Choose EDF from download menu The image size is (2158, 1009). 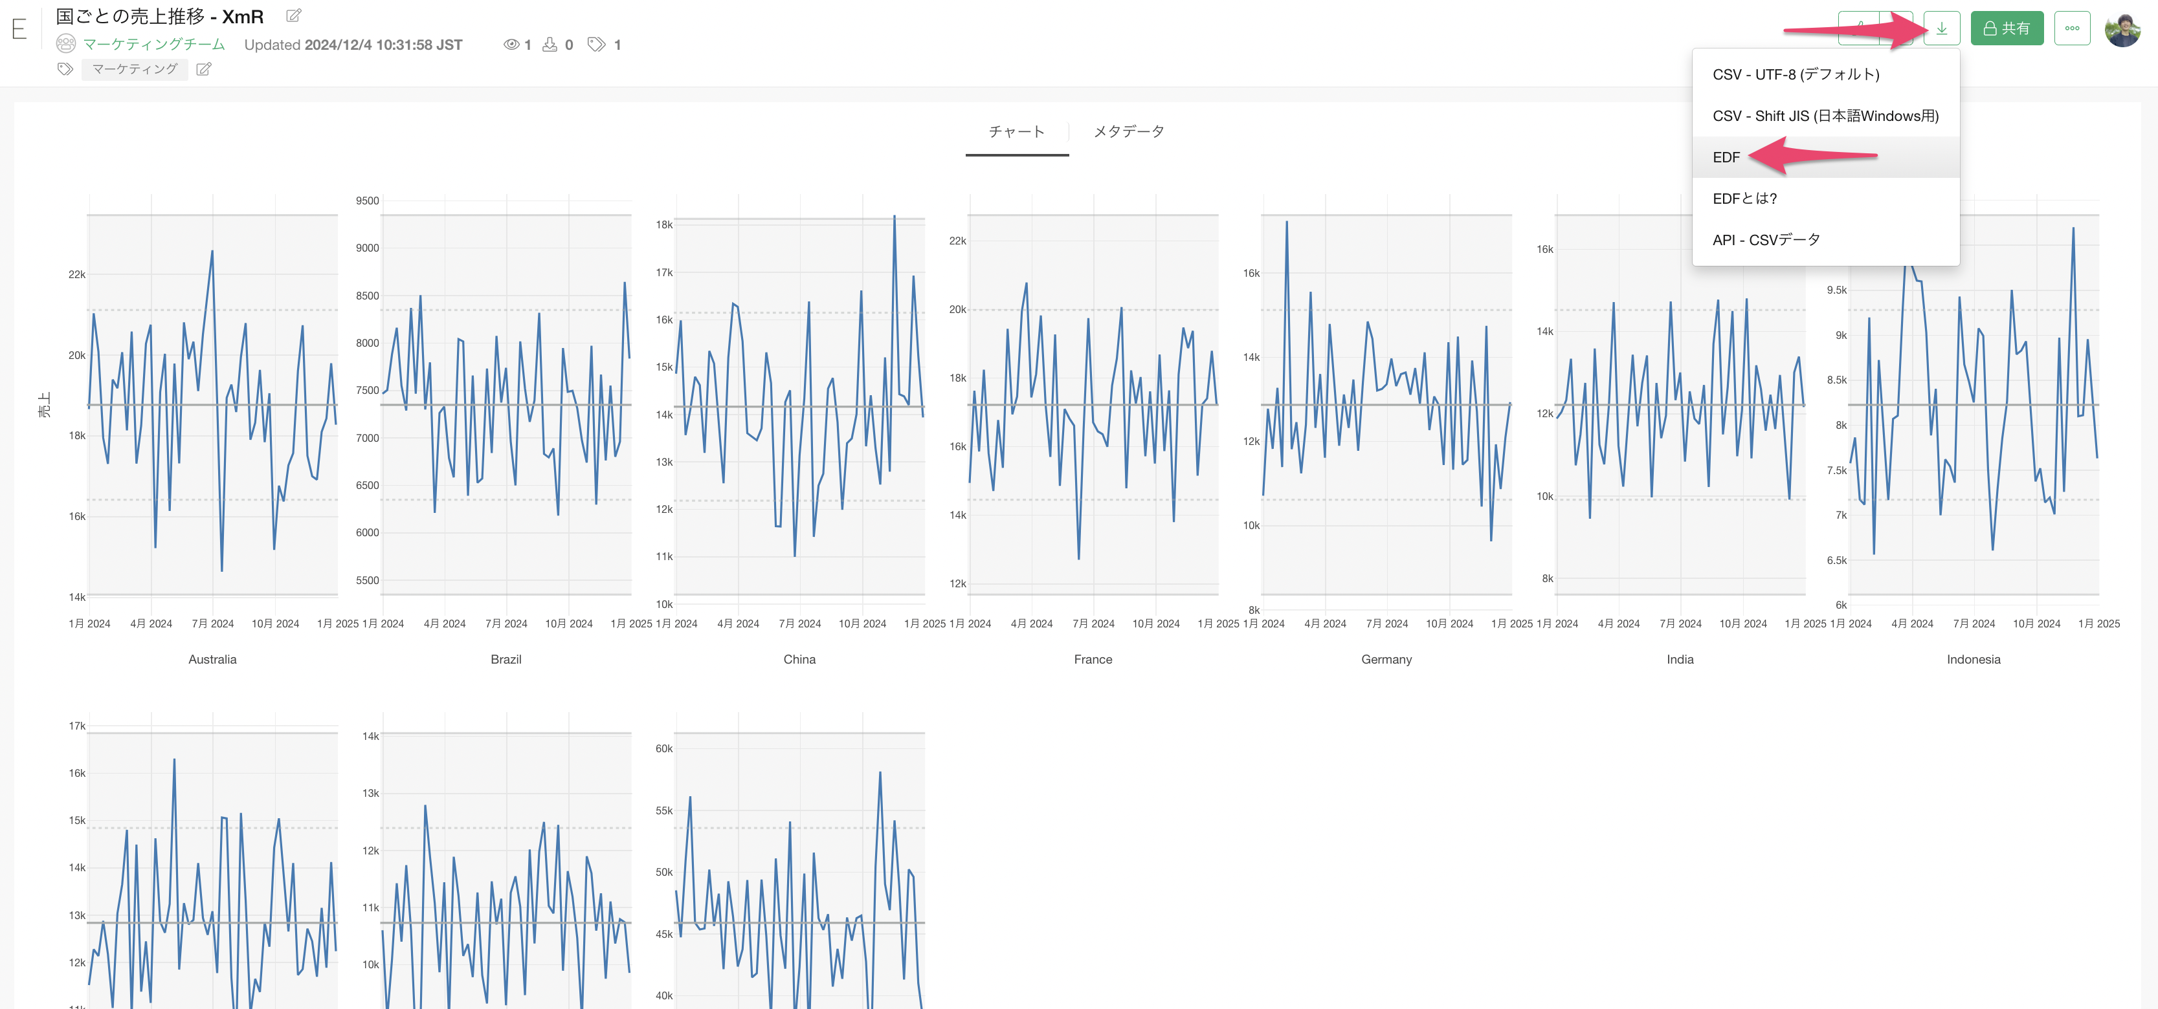point(1726,157)
